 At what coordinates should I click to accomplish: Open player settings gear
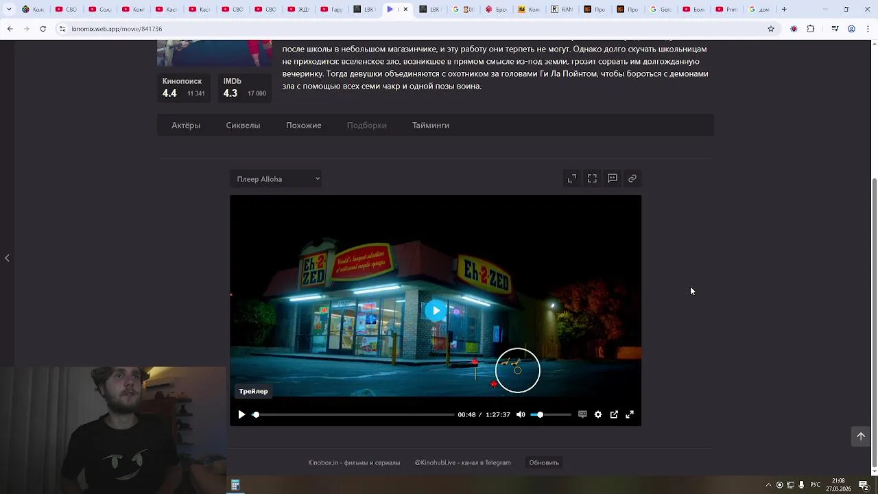click(x=598, y=414)
